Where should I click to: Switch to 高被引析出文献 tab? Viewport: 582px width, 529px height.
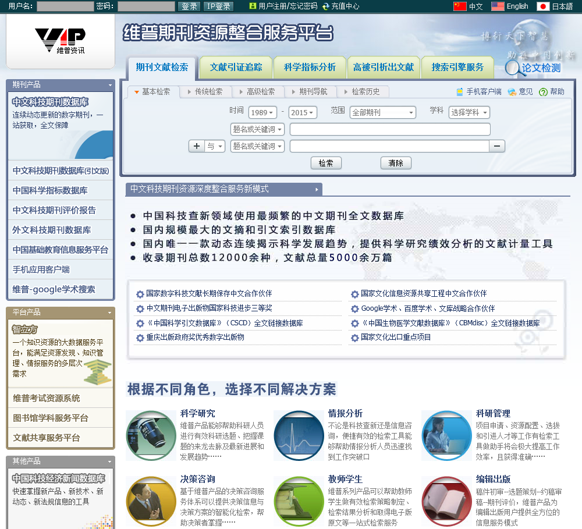coord(384,68)
